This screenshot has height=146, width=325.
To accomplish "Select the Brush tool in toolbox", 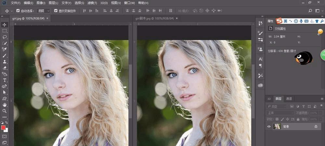I will pyautogui.click(x=5, y=55).
